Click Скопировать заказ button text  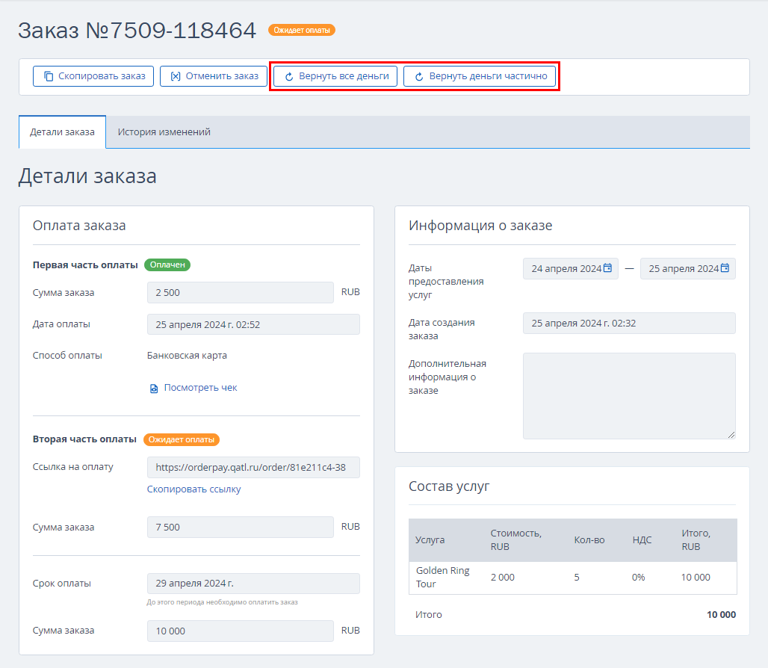[102, 76]
